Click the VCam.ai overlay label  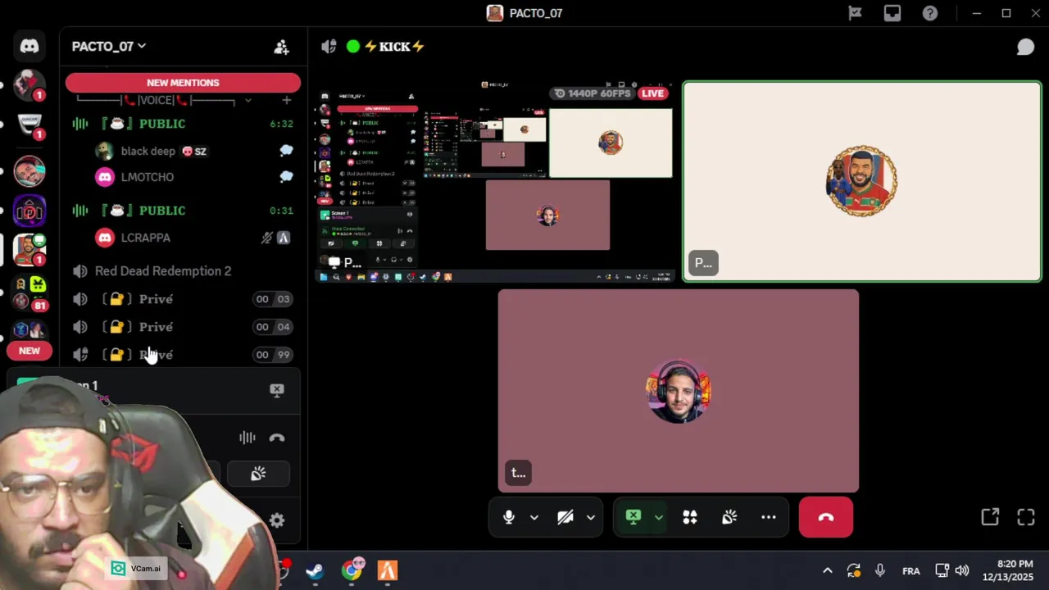[x=138, y=569]
